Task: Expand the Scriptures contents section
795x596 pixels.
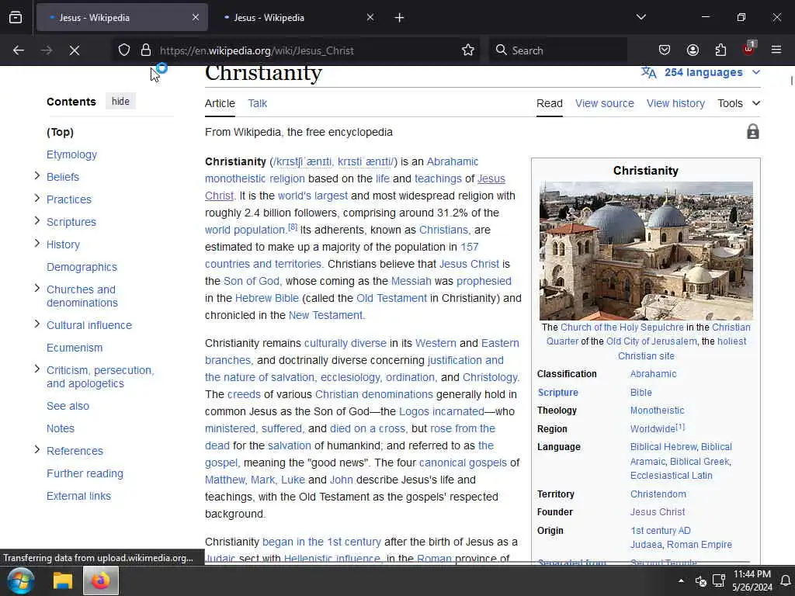Action: pos(37,221)
